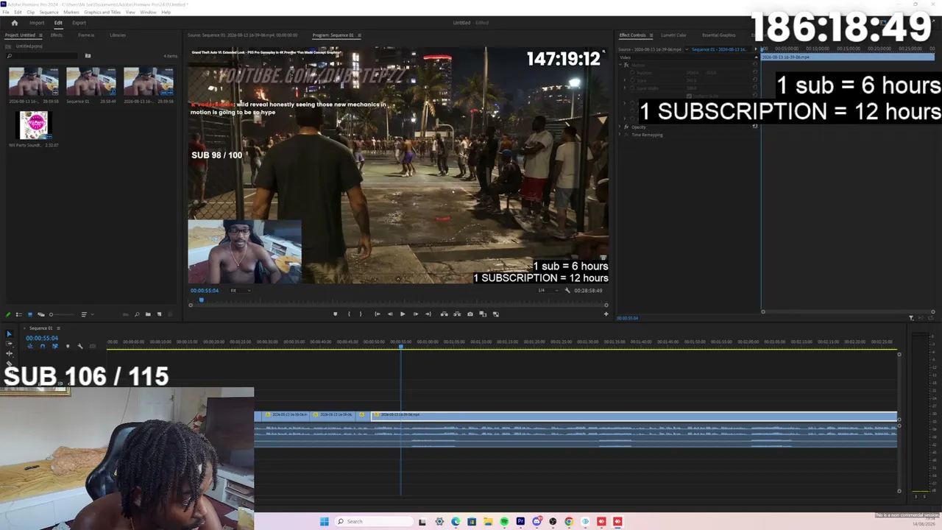Open Windows Start menu
The width and height of the screenshot is (942, 530).
point(325,521)
